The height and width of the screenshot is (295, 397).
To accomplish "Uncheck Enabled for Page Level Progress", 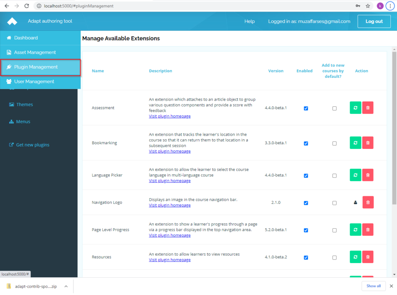I will point(306,230).
